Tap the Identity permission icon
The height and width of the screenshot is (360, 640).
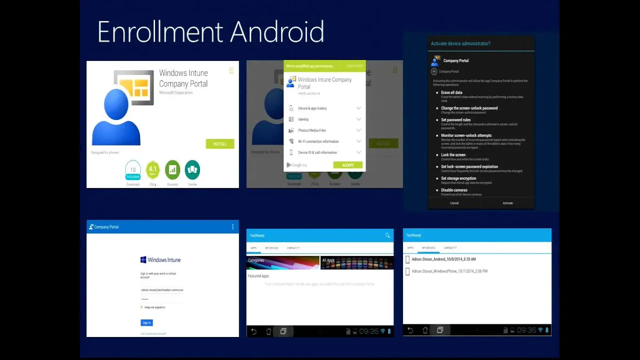click(291, 119)
